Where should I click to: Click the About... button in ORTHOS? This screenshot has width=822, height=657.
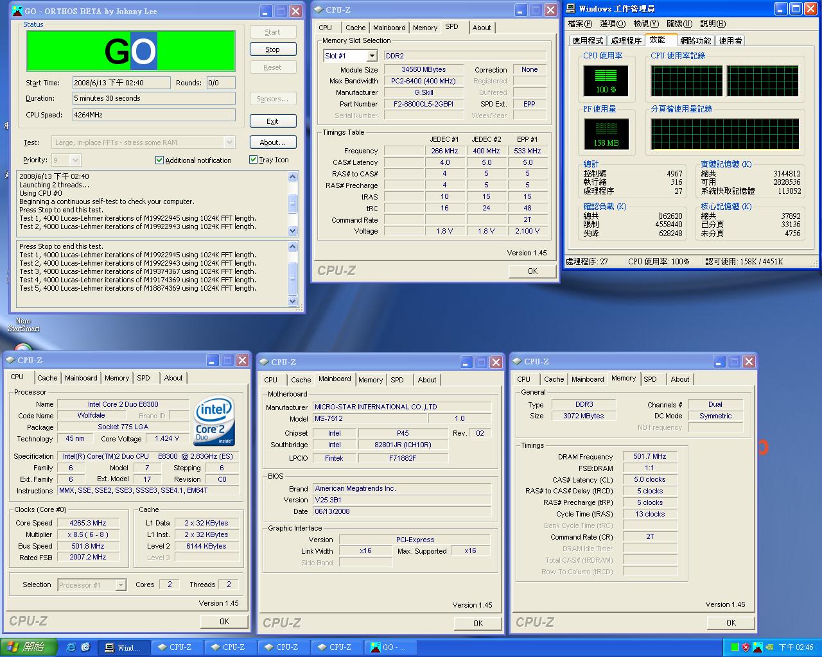[273, 142]
